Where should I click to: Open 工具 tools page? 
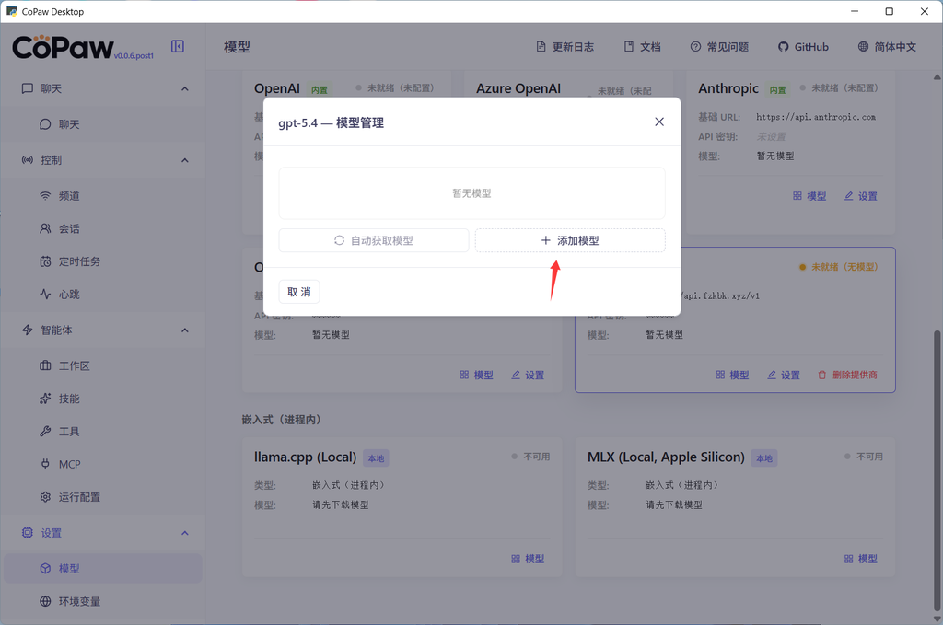[x=102, y=432]
